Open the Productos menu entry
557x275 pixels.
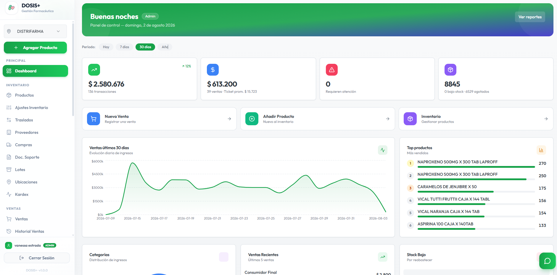(35, 95)
